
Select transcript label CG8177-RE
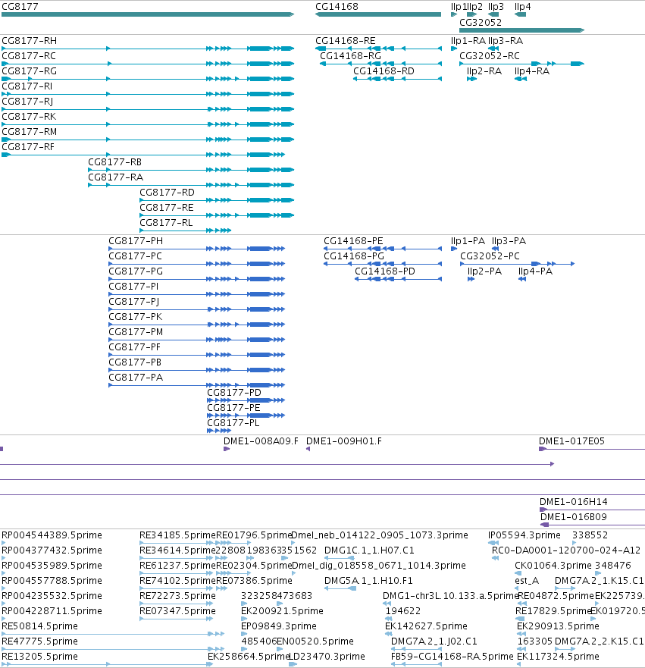click(167, 208)
